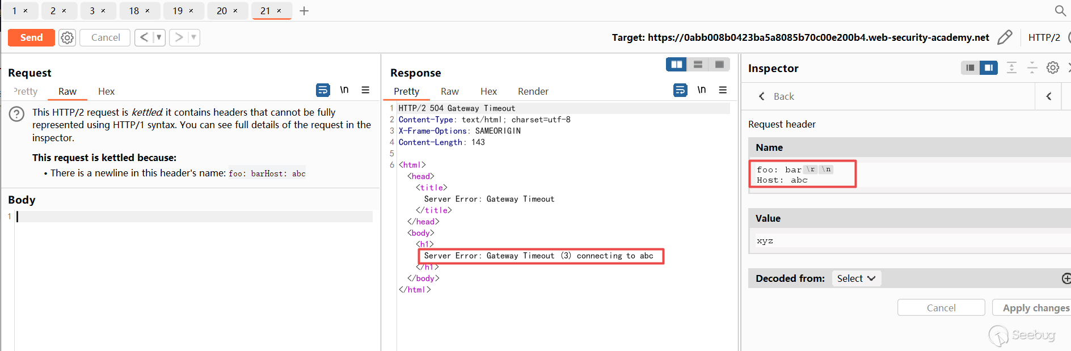Click the header Value field containing xyz

[908, 241]
